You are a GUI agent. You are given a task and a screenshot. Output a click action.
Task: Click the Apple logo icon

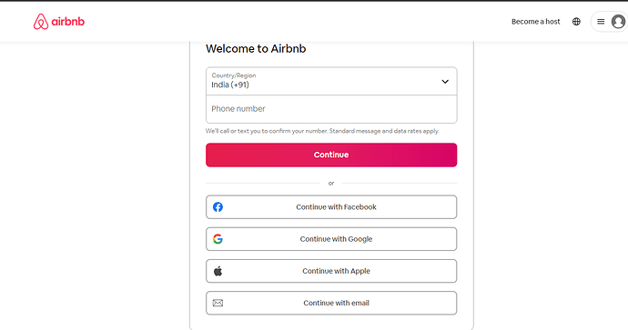218,271
